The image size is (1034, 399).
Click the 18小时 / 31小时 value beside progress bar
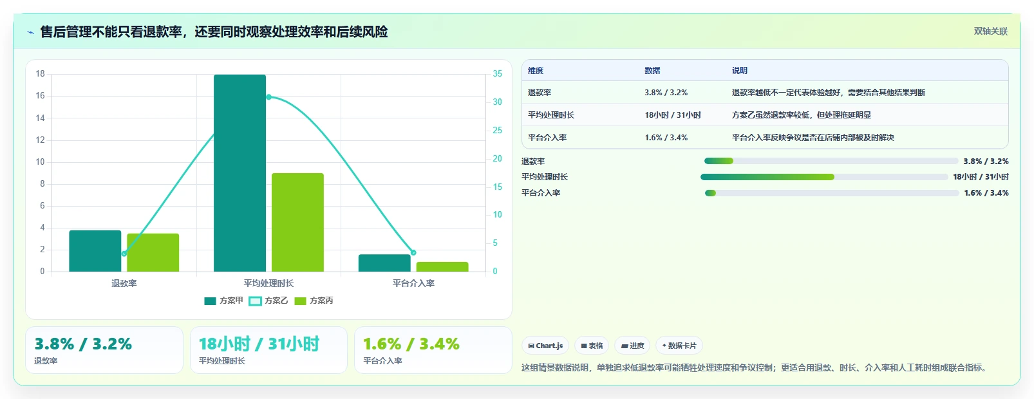(981, 177)
